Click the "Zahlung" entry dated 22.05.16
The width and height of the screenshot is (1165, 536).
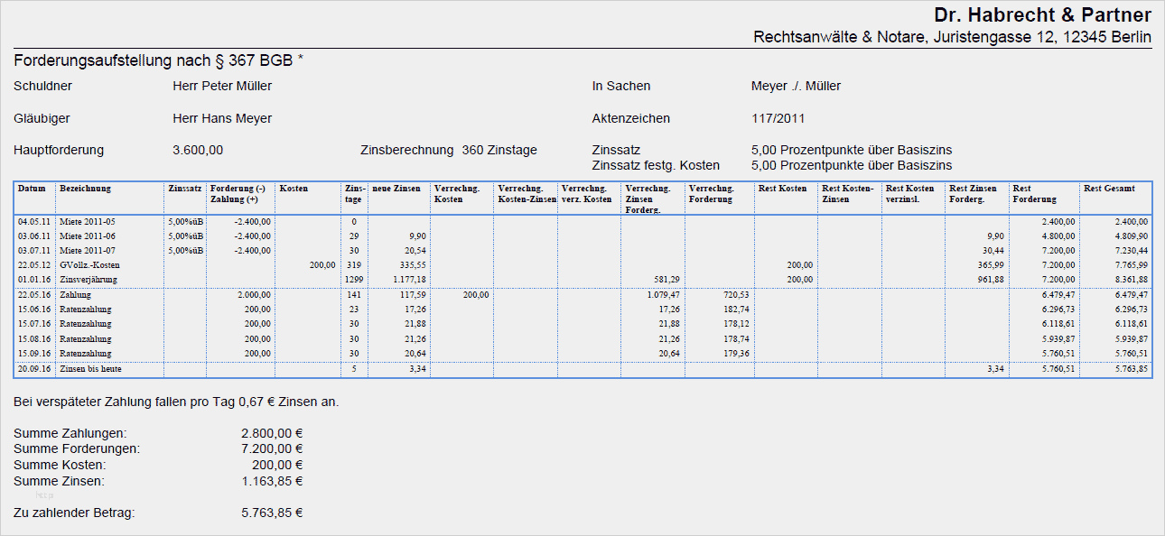pyautogui.click(x=75, y=294)
